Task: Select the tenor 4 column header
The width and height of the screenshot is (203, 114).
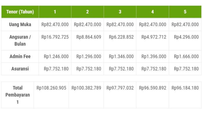Action: click(153, 12)
